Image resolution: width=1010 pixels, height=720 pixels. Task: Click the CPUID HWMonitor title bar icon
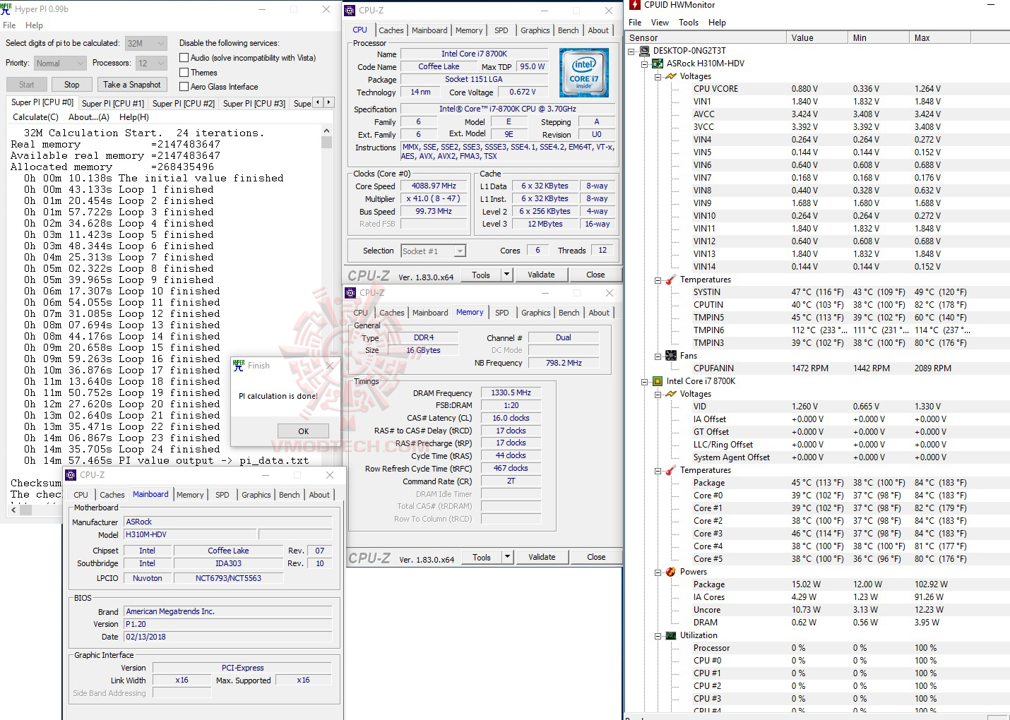(635, 5)
